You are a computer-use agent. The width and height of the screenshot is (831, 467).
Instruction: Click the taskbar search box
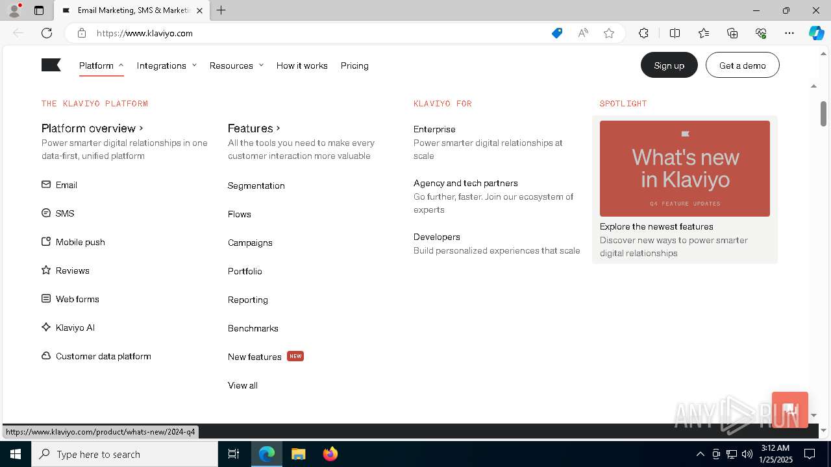[x=125, y=454]
